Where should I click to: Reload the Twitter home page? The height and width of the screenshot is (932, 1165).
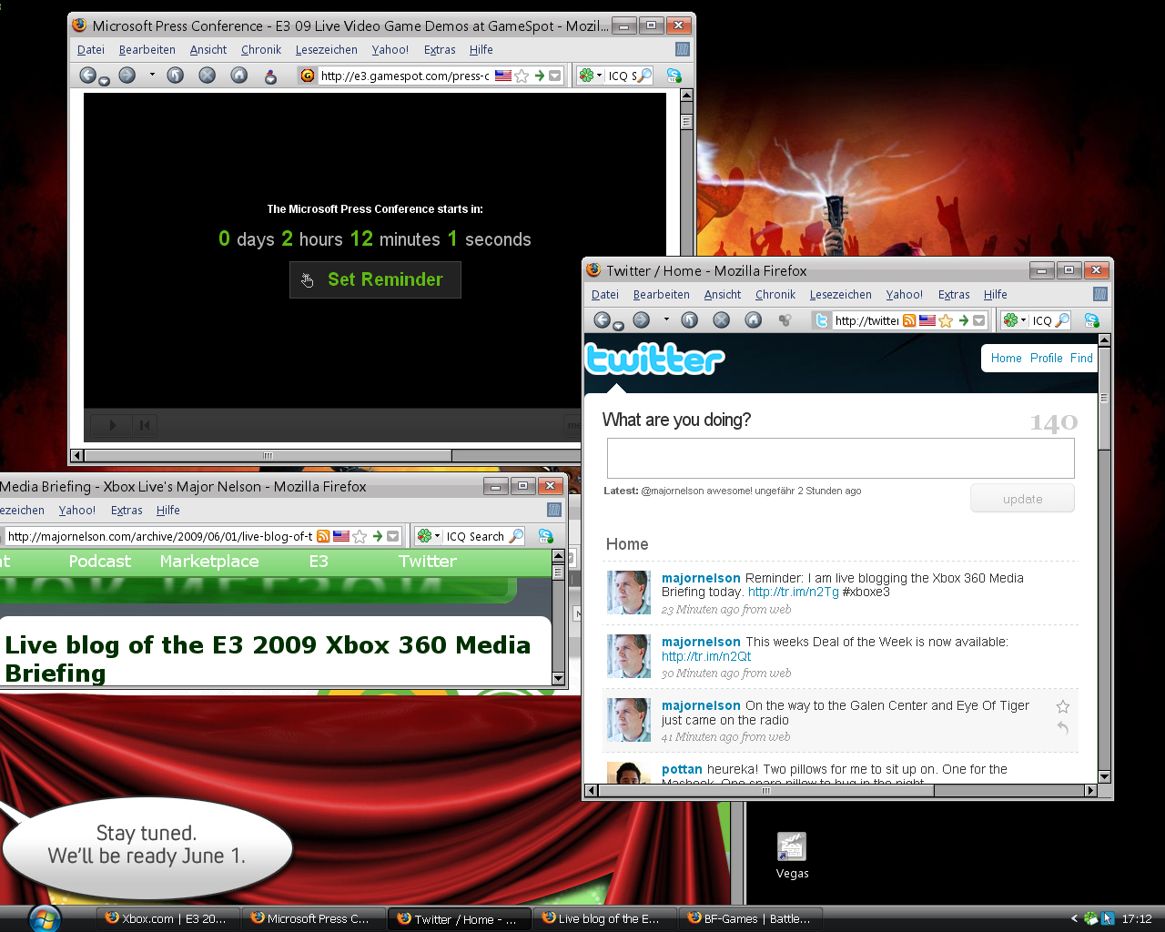click(x=690, y=320)
